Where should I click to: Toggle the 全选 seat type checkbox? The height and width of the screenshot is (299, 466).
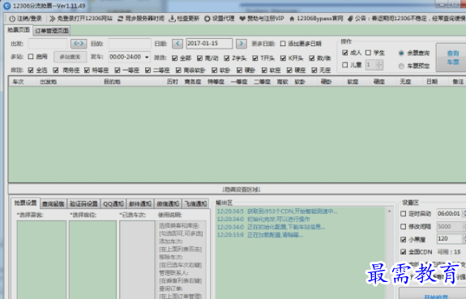click(31, 70)
